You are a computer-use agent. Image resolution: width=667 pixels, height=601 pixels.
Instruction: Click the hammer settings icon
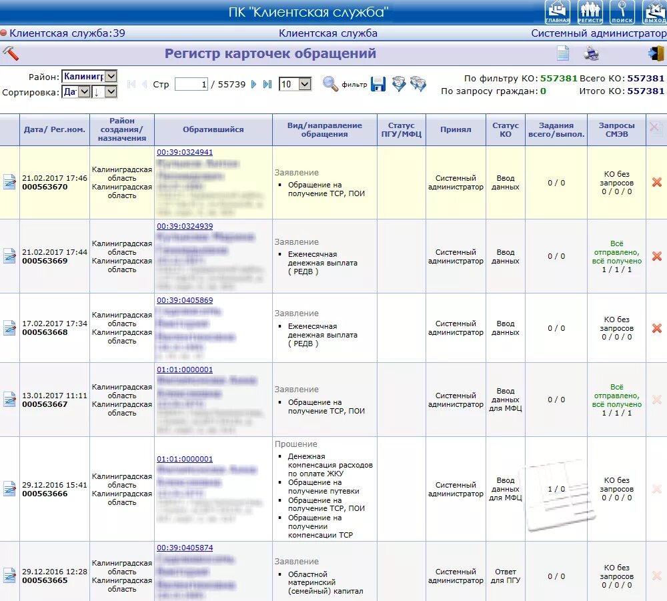click(x=10, y=53)
